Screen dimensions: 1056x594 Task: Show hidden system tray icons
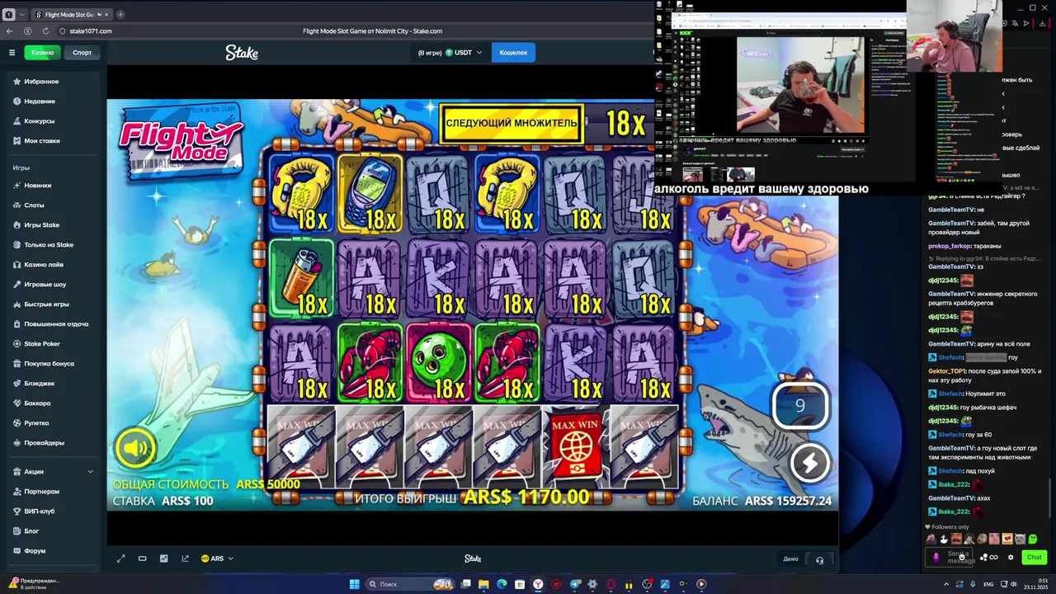946,584
